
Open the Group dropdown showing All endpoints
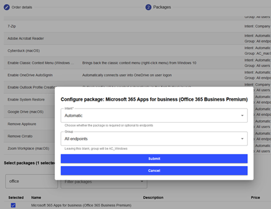click(x=154, y=138)
